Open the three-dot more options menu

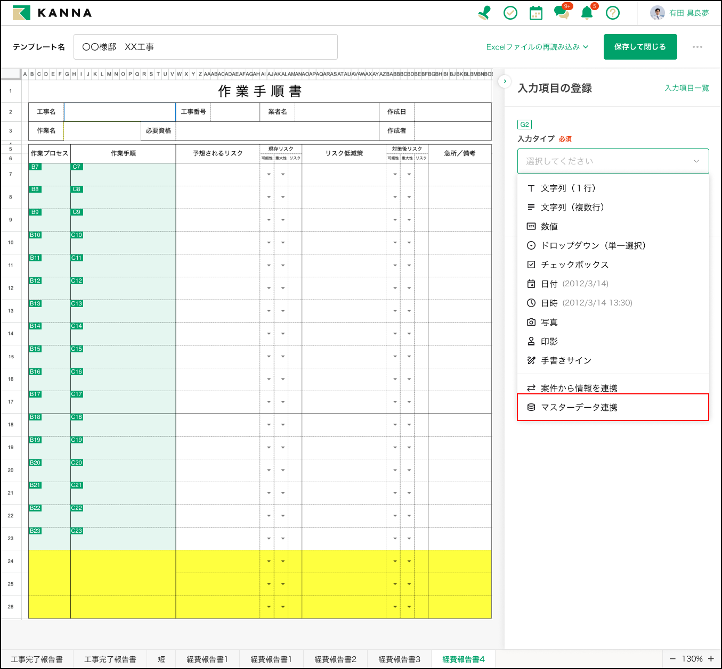coord(697,47)
